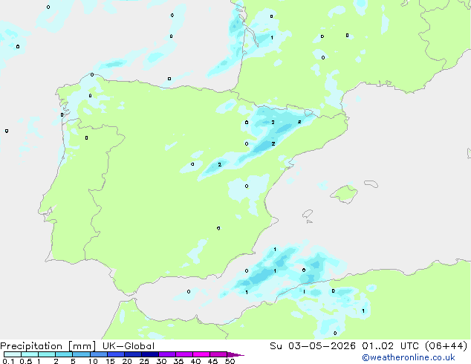The image size is (471, 364).
Task: Click the 'UK-Global' model label
Action: 129,346
